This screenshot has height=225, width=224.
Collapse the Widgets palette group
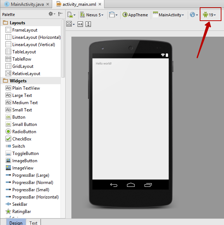[x=31, y=81]
